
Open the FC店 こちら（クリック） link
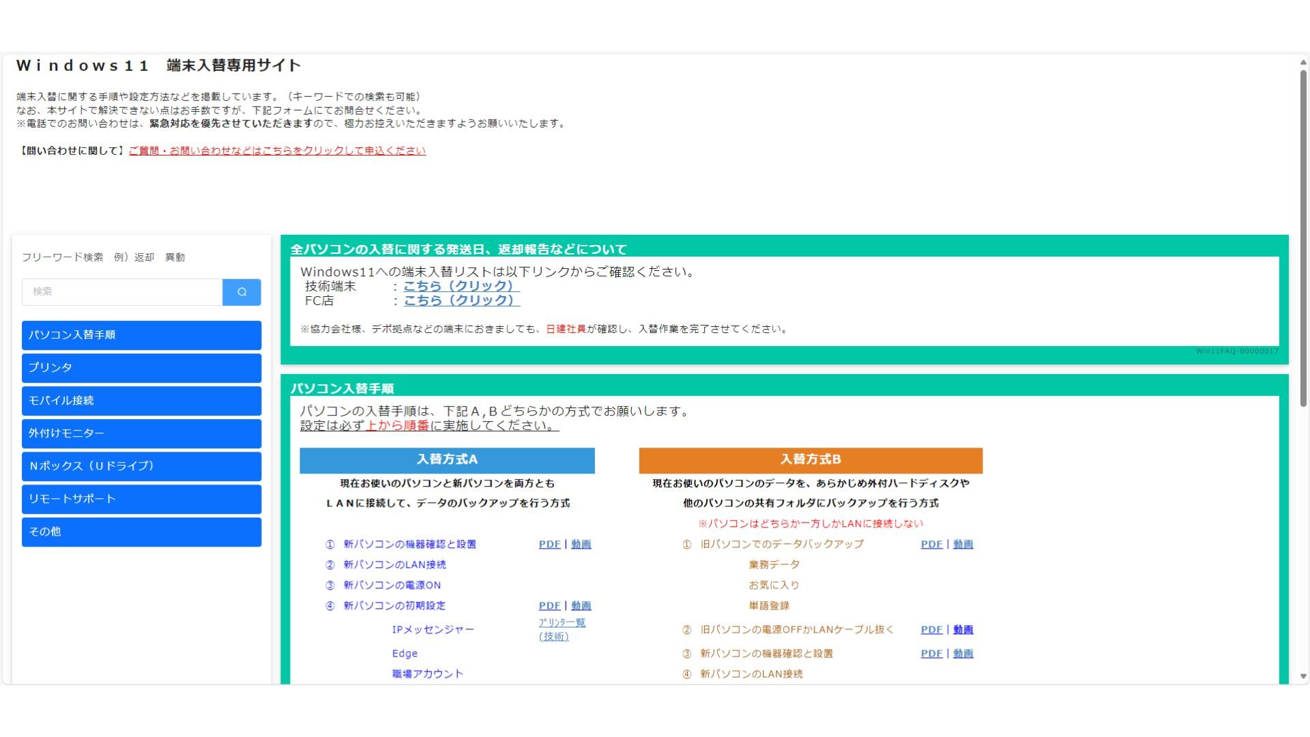pos(461,300)
